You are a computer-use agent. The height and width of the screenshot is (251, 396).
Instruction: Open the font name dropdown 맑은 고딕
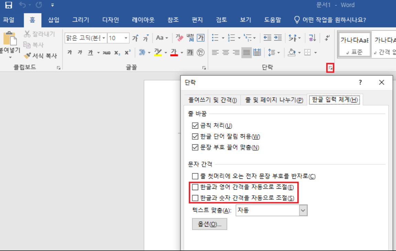click(104, 38)
